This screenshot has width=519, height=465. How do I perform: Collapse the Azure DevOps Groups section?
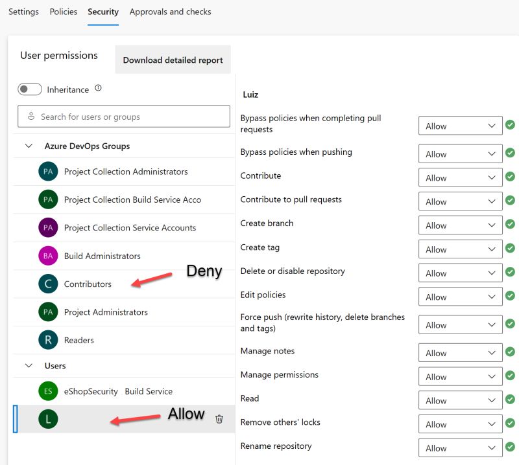(29, 146)
